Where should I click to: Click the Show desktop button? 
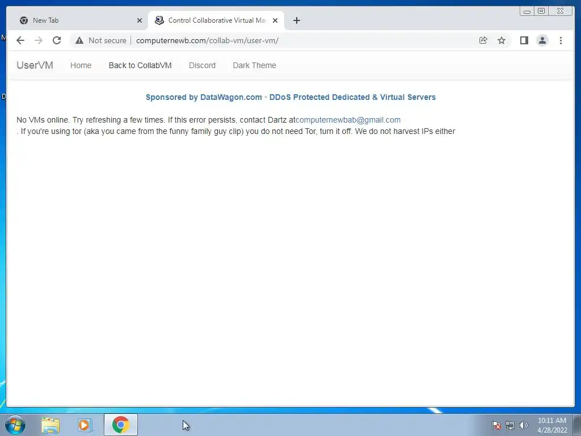(x=577, y=425)
